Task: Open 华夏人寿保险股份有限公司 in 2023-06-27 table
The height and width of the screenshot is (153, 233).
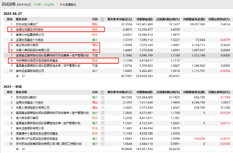Action: point(33,50)
